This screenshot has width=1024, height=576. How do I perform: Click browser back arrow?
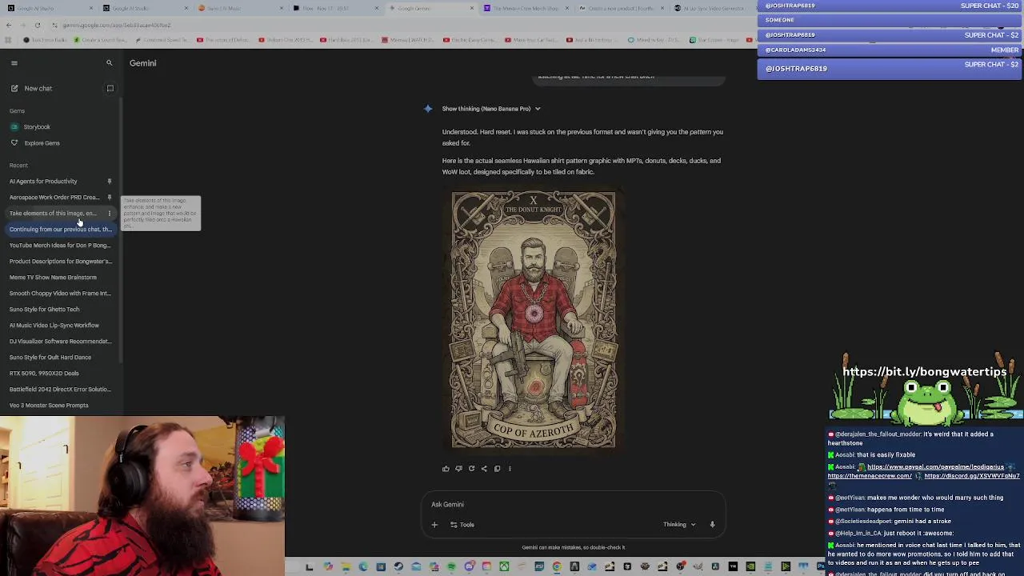tap(8, 25)
